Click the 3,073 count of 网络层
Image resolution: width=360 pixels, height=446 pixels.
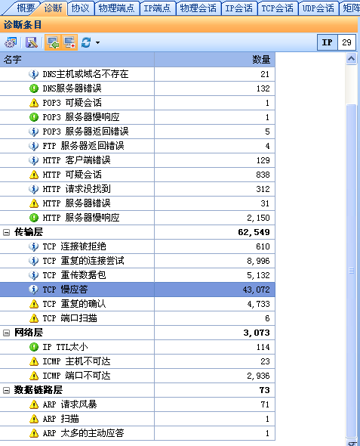(257, 333)
